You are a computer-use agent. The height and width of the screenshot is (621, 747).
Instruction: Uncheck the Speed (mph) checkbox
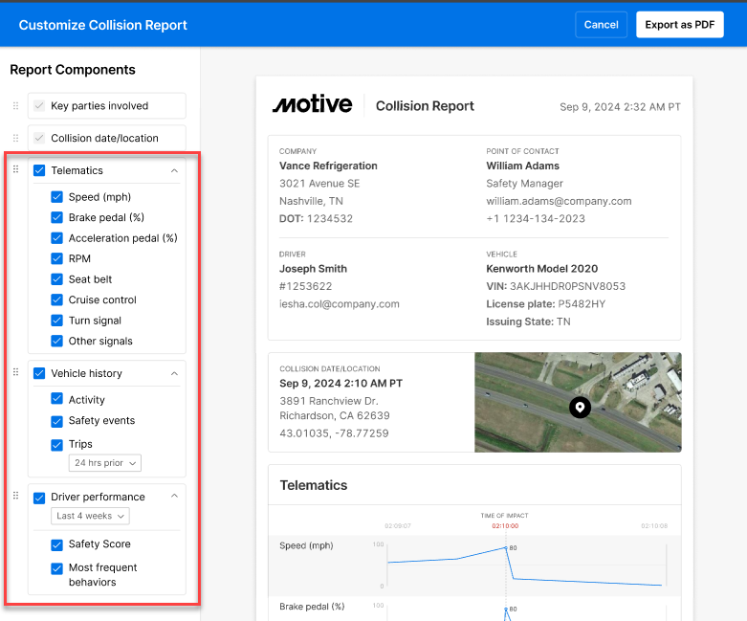[57, 197]
